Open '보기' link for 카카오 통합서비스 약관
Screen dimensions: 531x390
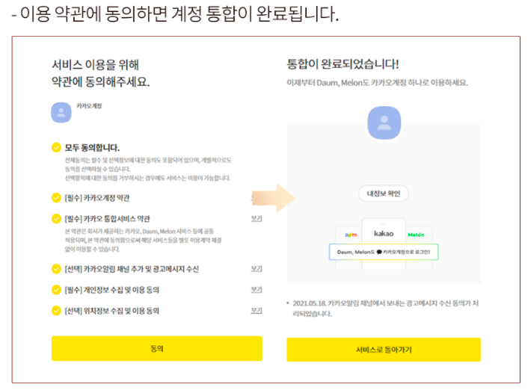tap(257, 218)
